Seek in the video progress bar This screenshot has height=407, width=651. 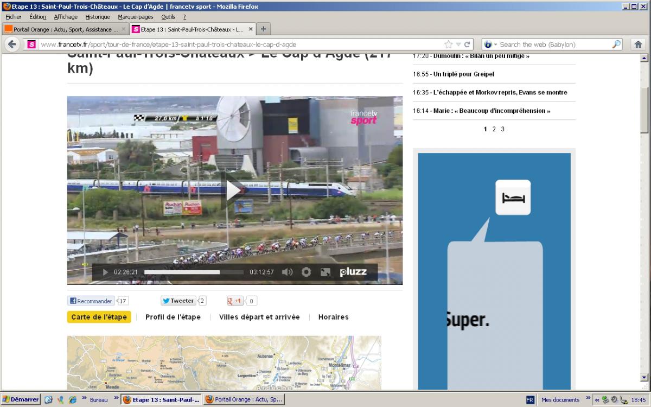click(x=194, y=272)
